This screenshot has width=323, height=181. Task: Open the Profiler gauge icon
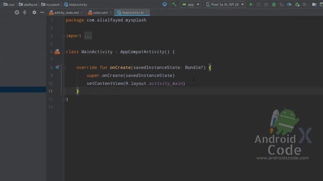pos(289,5)
